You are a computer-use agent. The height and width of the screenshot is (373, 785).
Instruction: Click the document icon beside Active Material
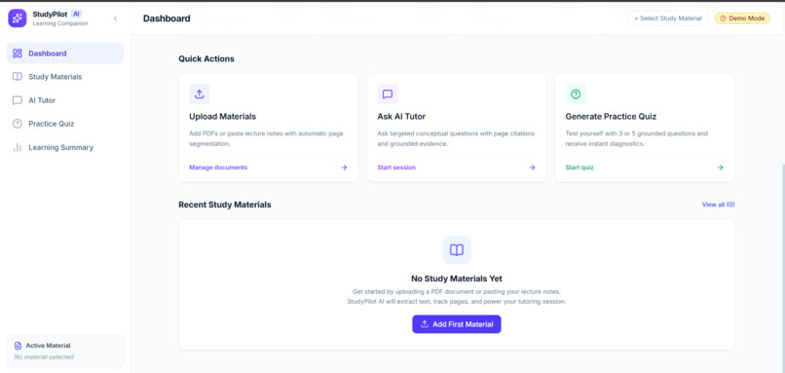coord(19,346)
